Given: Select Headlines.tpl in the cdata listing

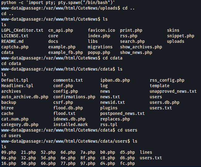Looking at the screenshot, I should pyautogui.click(x=17, y=86).
